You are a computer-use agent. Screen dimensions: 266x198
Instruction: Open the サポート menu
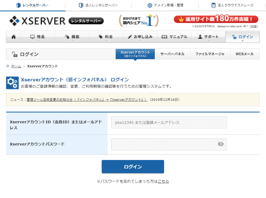[208, 37]
